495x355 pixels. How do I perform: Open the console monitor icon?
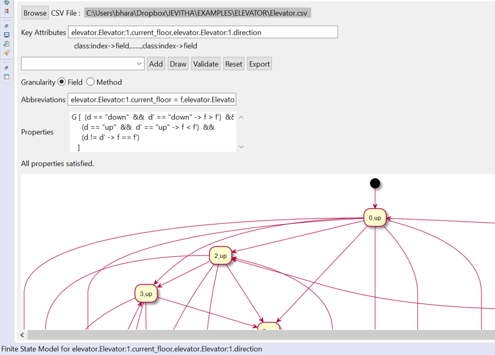(x=7, y=35)
